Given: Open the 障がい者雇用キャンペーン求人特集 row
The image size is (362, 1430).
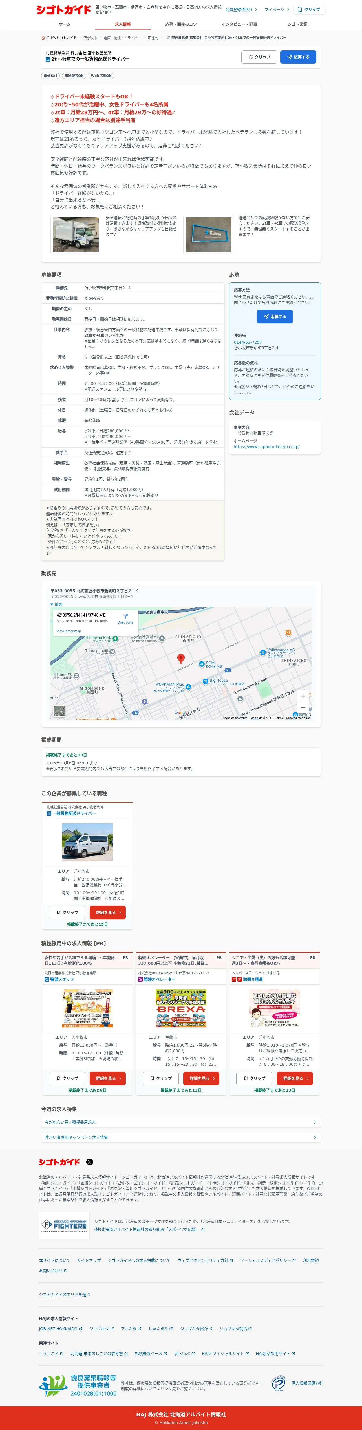Looking at the screenshot, I should pos(181,1137).
